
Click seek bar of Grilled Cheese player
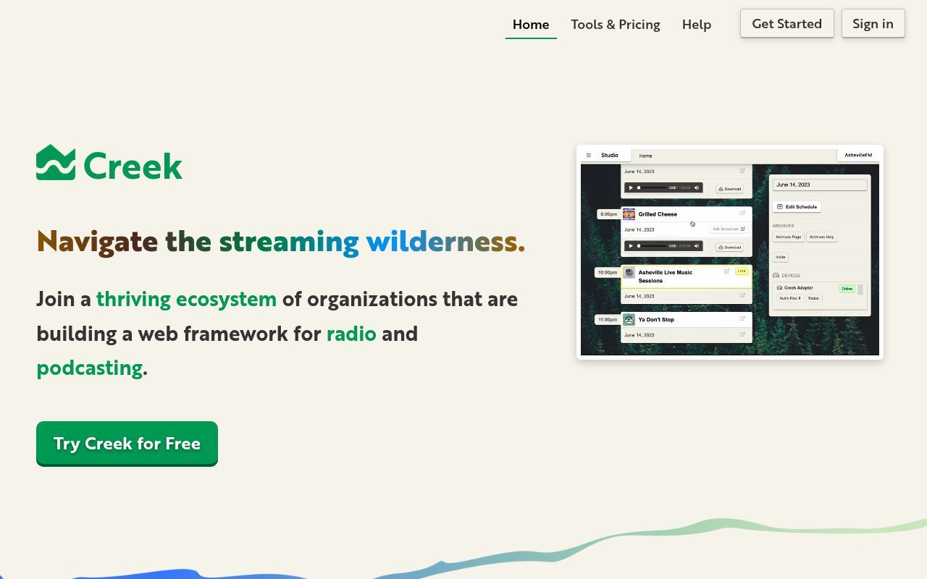tap(653, 246)
